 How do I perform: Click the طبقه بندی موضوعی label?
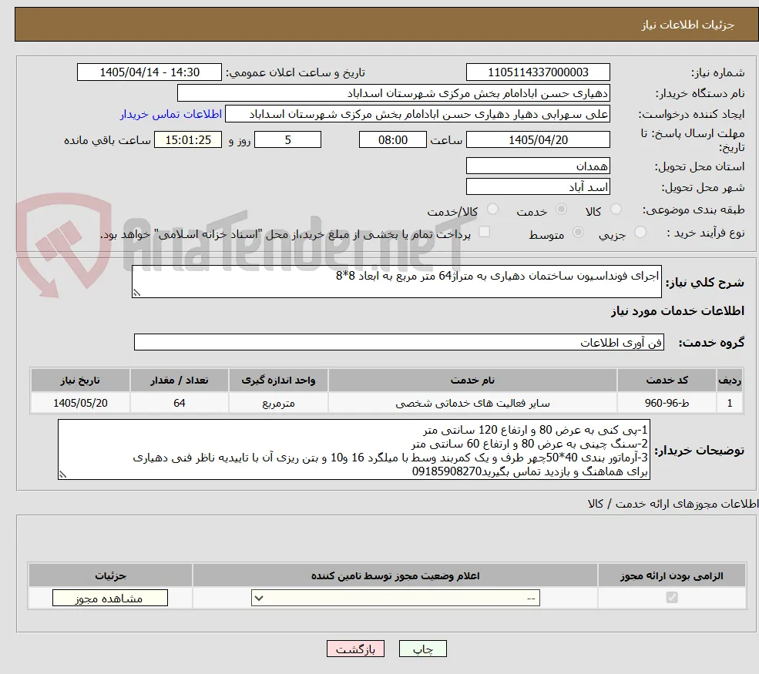click(x=694, y=210)
